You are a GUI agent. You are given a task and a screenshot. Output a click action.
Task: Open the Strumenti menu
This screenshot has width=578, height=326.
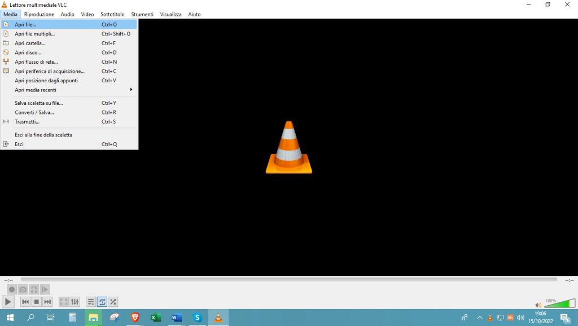(x=142, y=14)
